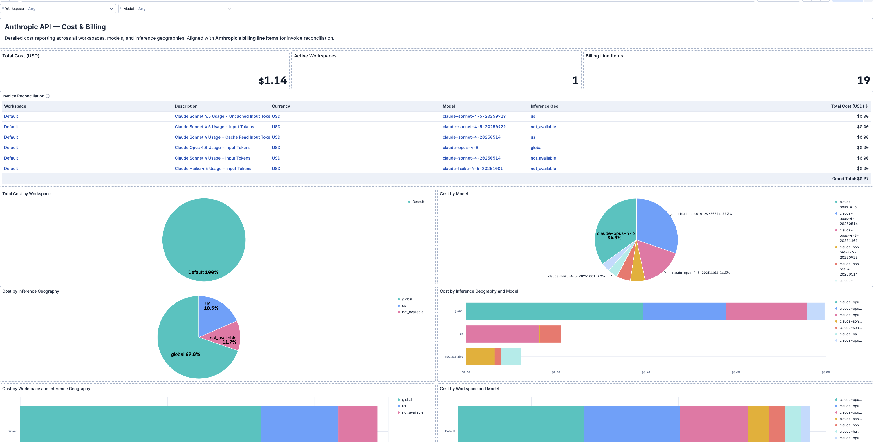
Task: Toggle claude-sonnet-4-20250514 legend in Cost by Model
Action: click(848, 269)
